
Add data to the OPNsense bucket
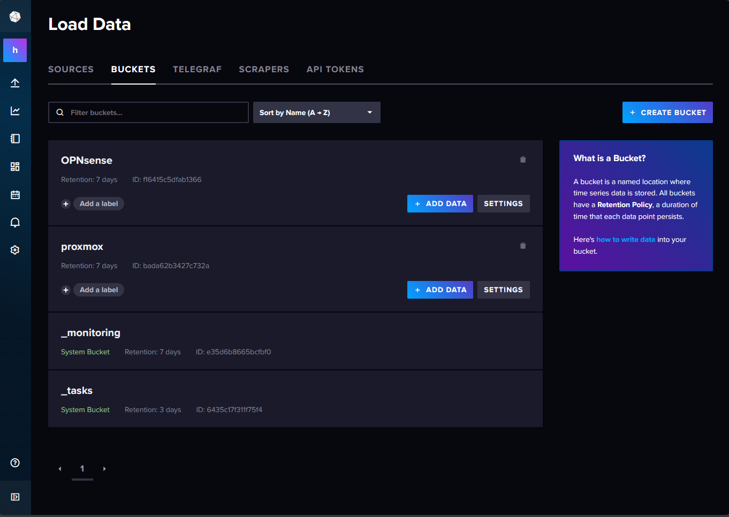(440, 203)
